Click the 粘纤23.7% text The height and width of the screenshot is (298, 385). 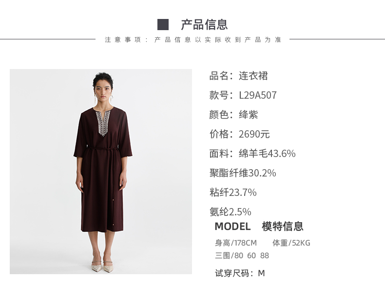pyautogui.click(x=233, y=192)
